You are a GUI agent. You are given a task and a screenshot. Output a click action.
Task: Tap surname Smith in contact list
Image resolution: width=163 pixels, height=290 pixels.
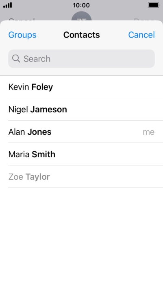43,154
